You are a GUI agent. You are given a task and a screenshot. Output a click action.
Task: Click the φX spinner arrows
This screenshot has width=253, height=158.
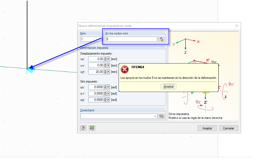click(x=105, y=87)
